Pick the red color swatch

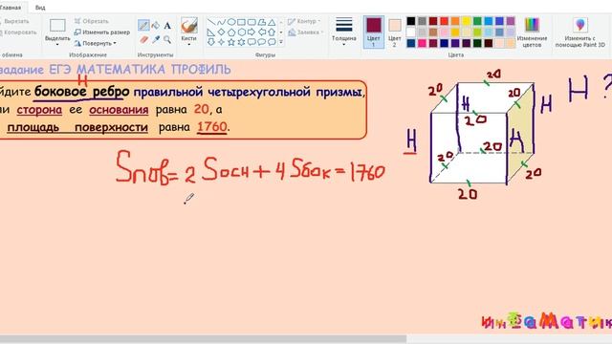tap(444, 21)
